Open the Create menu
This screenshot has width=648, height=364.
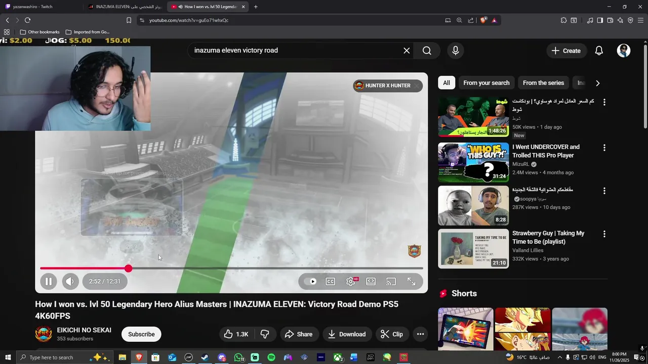coord(566,51)
